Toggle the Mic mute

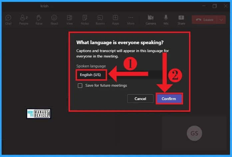coord(166,20)
